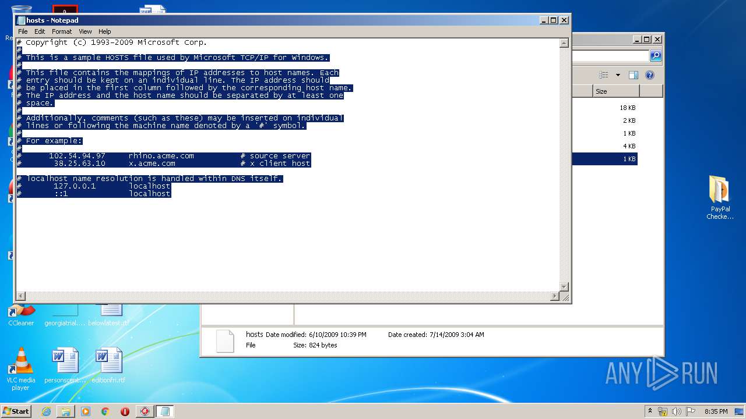This screenshot has width=746, height=419.
Task: Click Date created value in details pane
Action: (456, 335)
